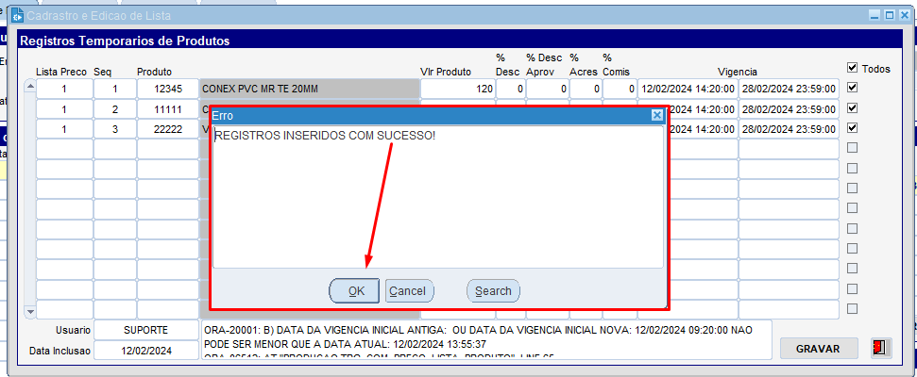Click the CONEX PVC MR TE 20MM description

[310, 90]
